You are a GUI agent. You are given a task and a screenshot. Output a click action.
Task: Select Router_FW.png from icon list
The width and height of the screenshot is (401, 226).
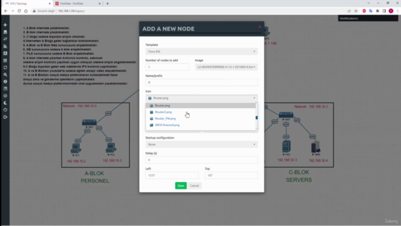point(200,119)
